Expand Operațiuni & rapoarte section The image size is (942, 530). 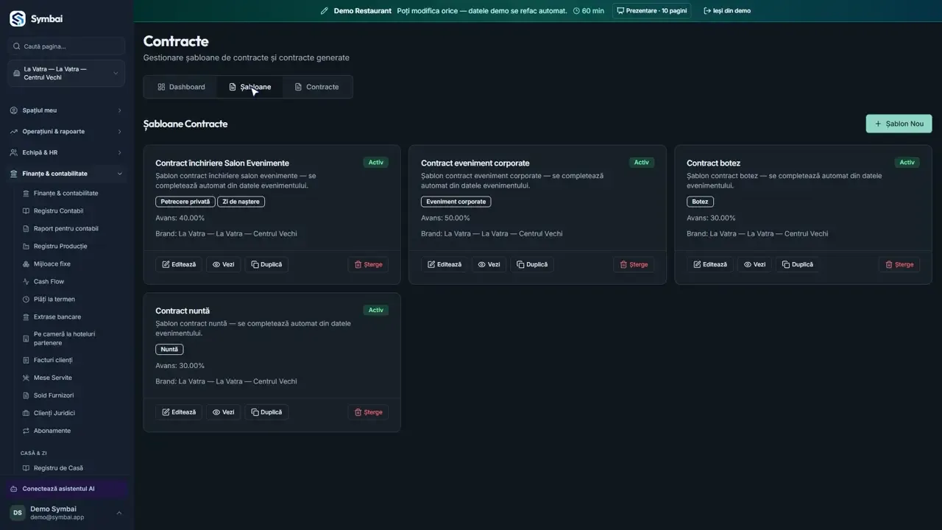pos(66,132)
